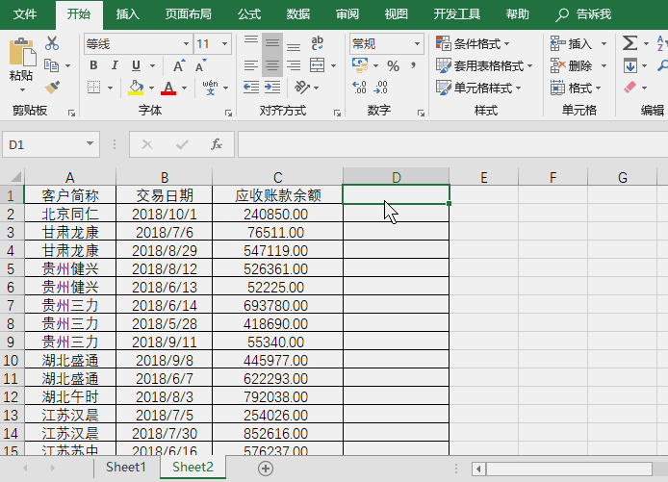Image resolution: width=668 pixels, height=482 pixels.
Task: Expand the number format 常规 dropdown
Action: 418,44
